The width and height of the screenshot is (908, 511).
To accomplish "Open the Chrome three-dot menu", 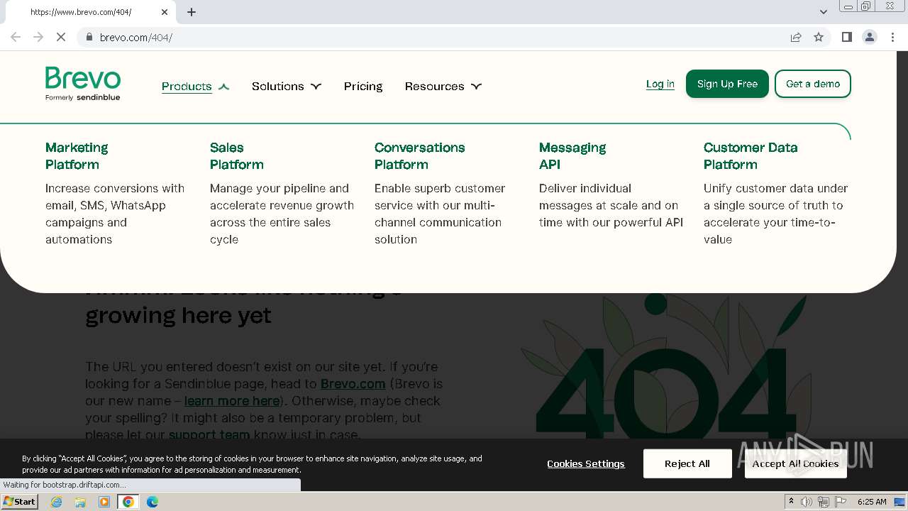I will pyautogui.click(x=892, y=37).
